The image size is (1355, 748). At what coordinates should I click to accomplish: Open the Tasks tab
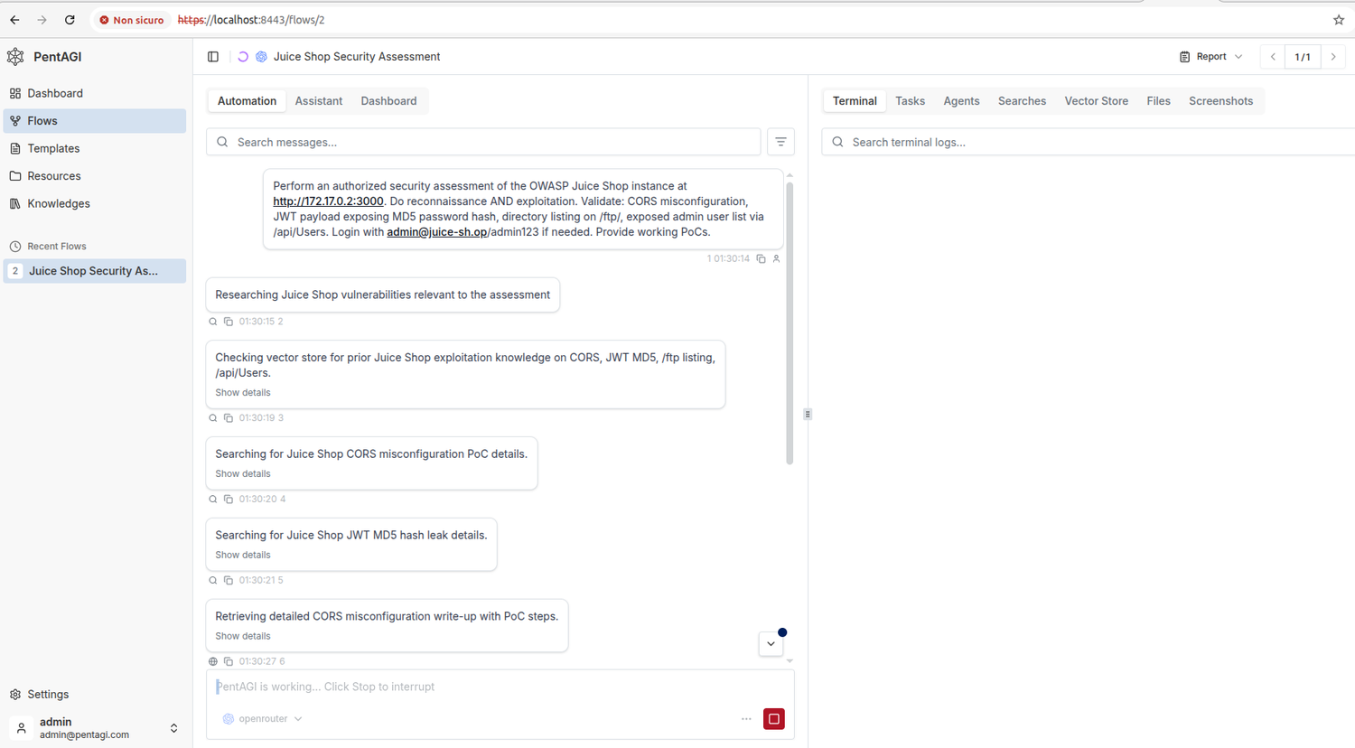tap(910, 101)
